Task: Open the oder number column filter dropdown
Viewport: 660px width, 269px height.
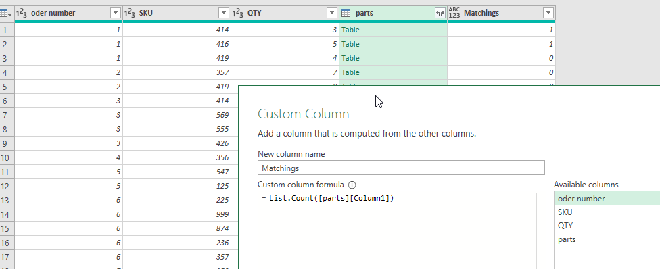Action: (x=116, y=13)
